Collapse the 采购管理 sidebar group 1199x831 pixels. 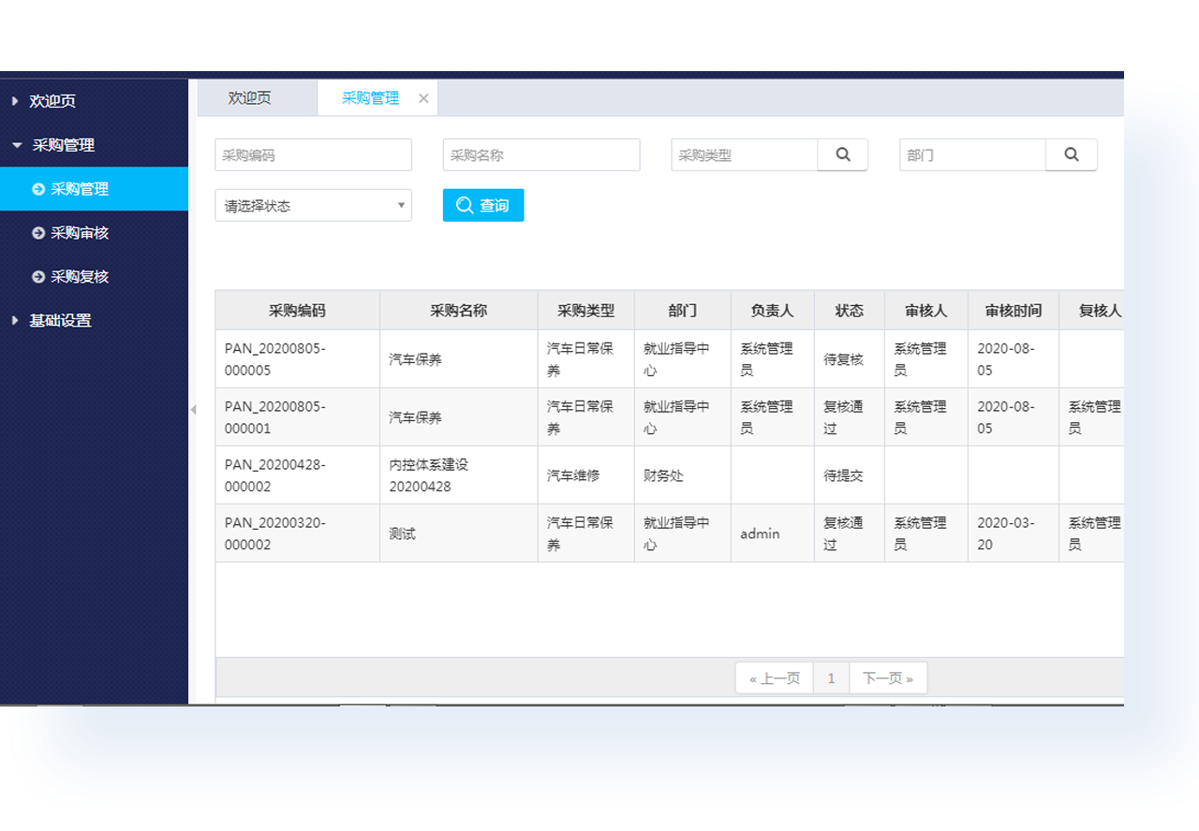17,145
